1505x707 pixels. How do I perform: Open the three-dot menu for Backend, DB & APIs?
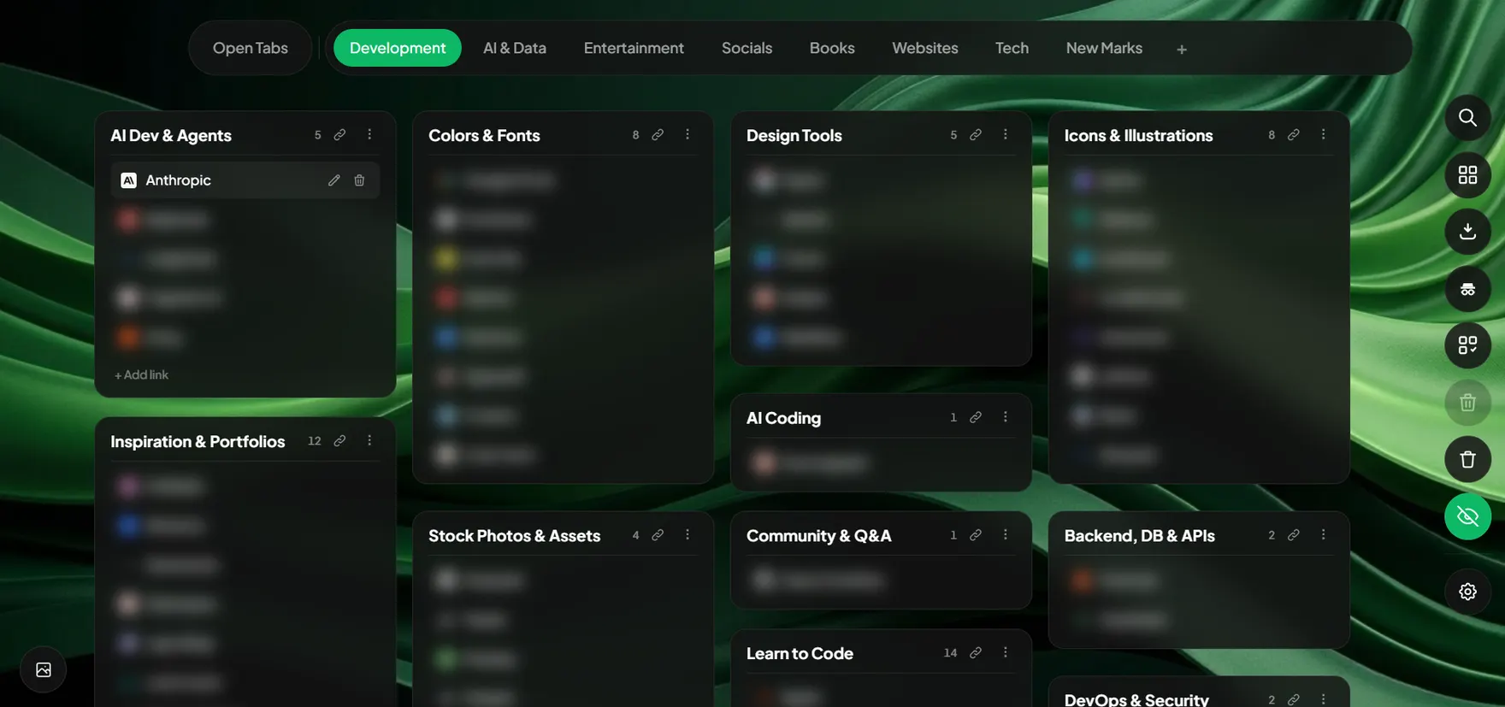pos(1324,535)
